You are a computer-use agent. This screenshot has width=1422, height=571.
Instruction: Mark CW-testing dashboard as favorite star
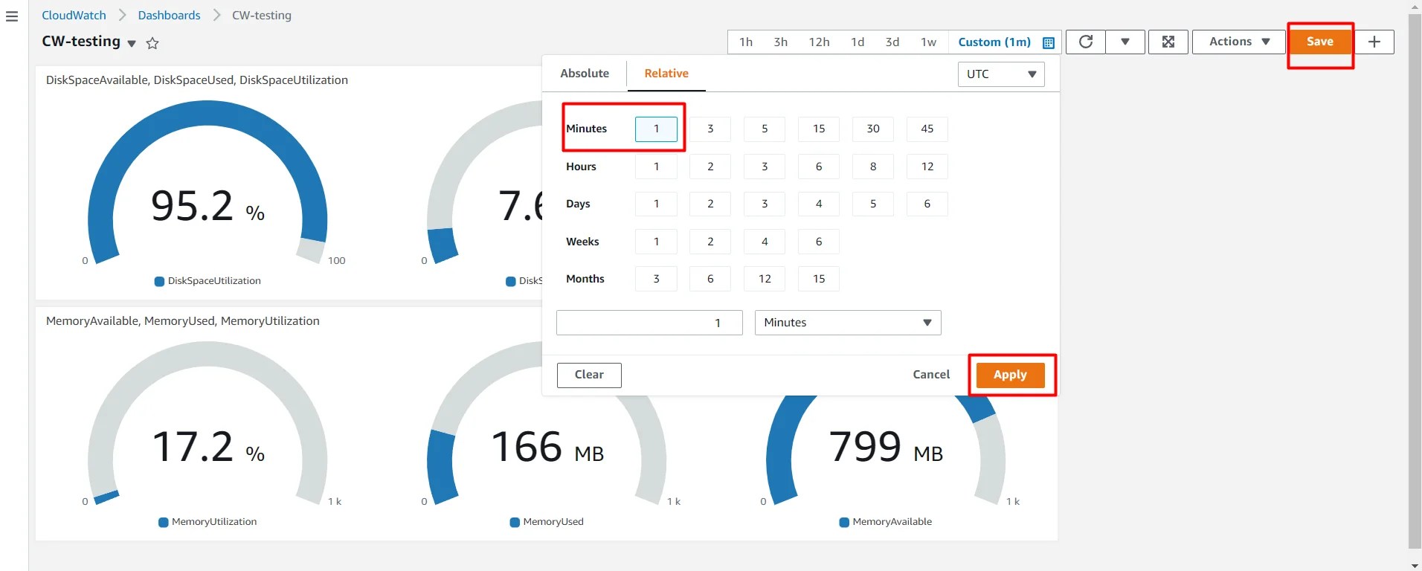152,43
